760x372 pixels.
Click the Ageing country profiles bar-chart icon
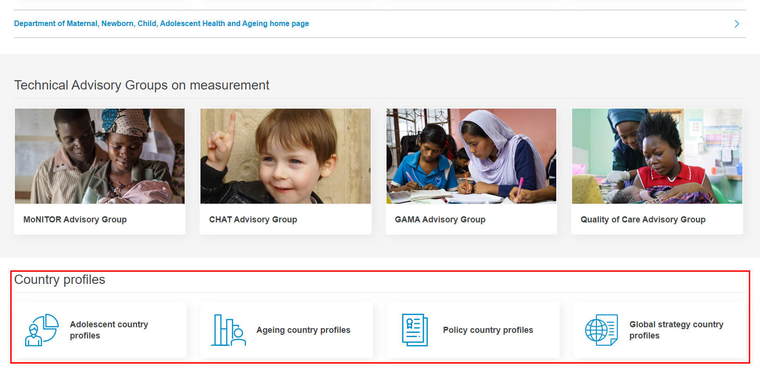pos(228,330)
